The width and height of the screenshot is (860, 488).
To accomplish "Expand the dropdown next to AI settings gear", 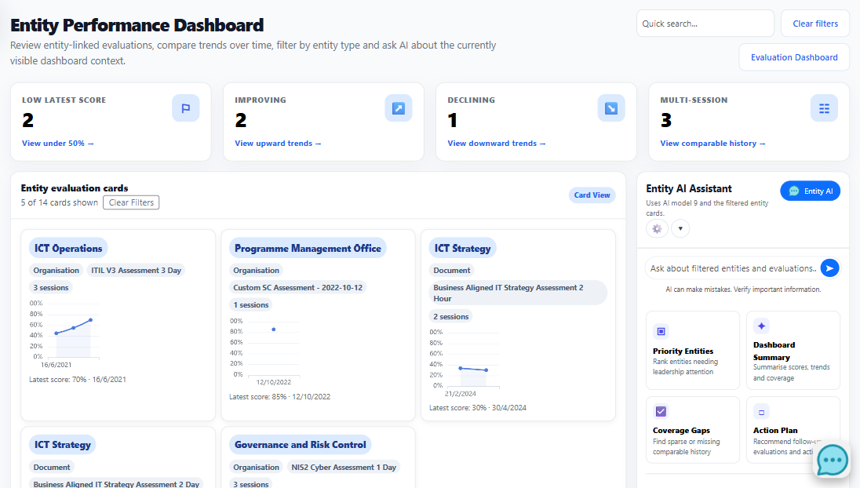I will (680, 228).
